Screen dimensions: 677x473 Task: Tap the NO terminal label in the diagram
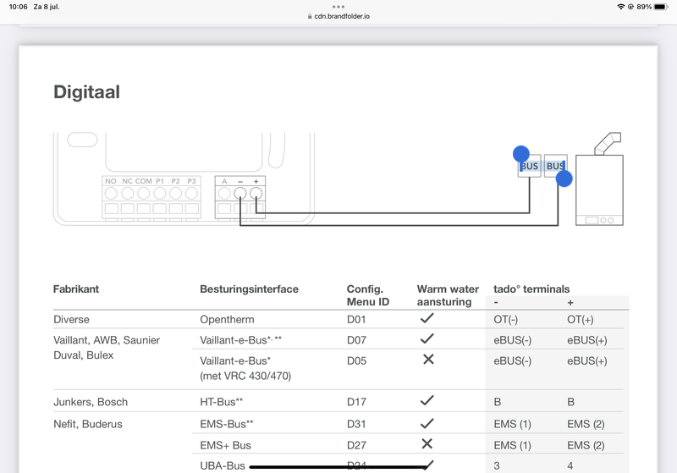click(x=111, y=181)
